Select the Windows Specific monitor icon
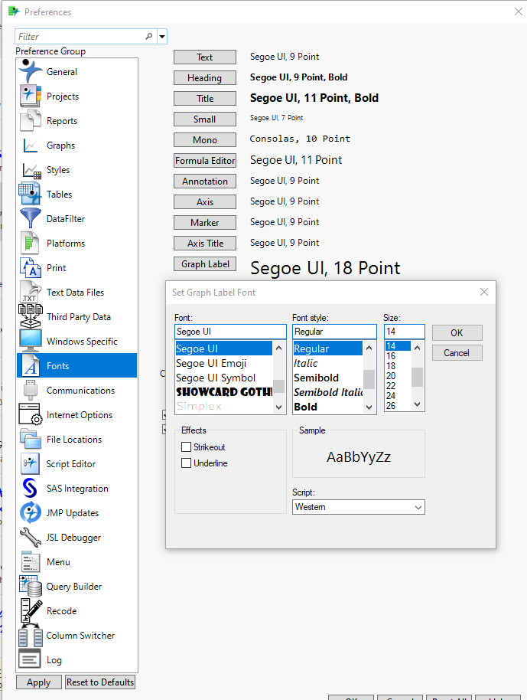This screenshot has width=527, height=700. point(31,341)
